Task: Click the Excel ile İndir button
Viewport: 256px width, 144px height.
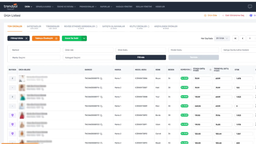Action: tap(72, 38)
